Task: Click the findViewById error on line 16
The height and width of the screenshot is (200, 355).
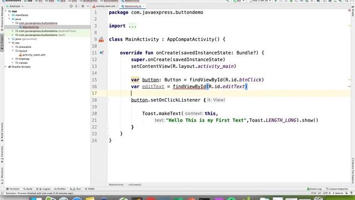Action: [189, 87]
